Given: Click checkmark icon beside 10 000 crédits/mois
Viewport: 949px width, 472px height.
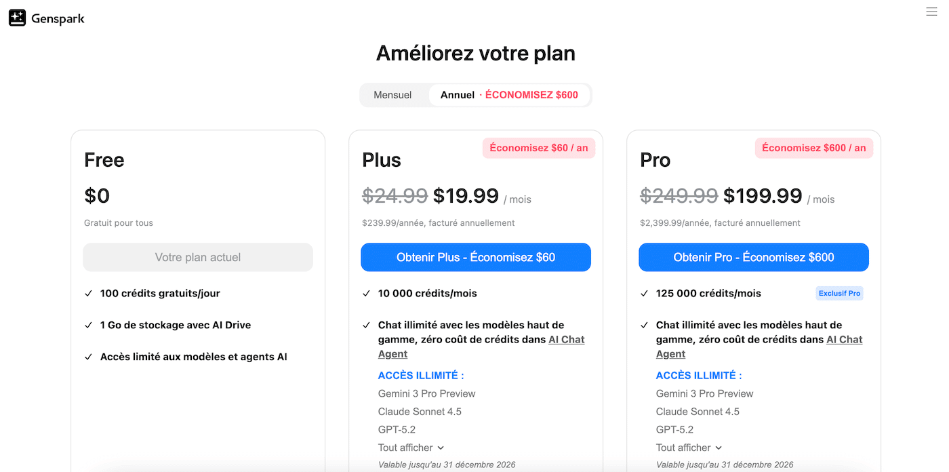Looking at the screenshot, I should [x=366, y=294].
